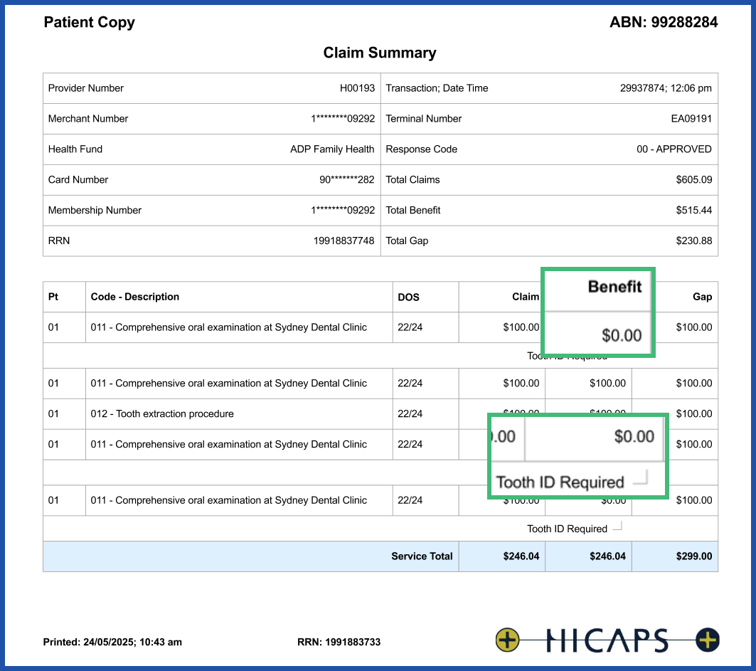Screen dimensions: 756x671
Task: Click the highlighted Benefit column header
Action: click(x=614, y=287)
